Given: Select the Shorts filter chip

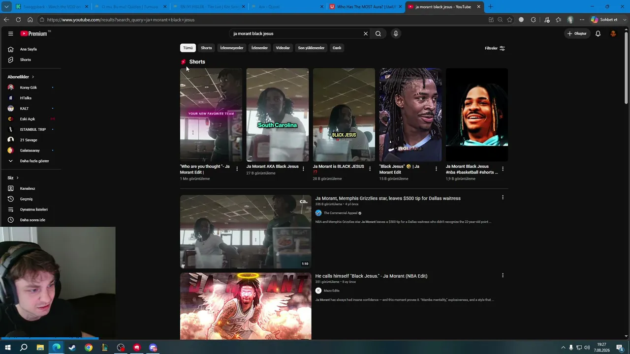Looking at the screenshot, I should (206, 48).
